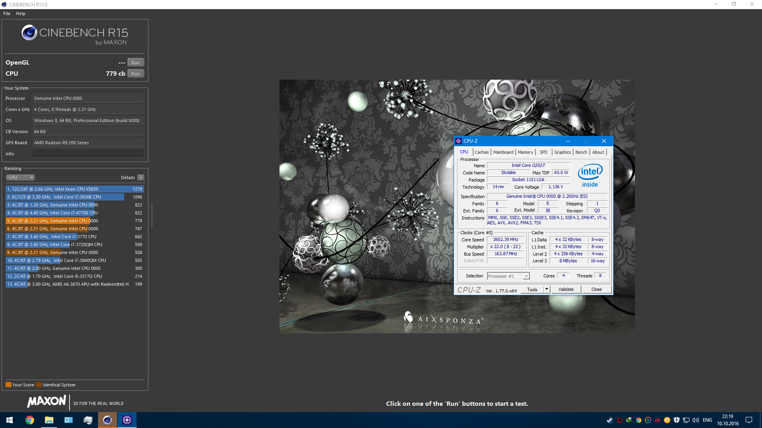Click the Info input field
Screen dimensions: 762x428
(88, 154)
